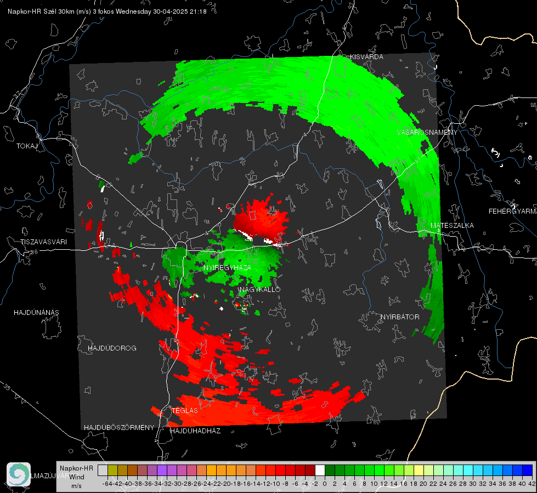Image resolution: width=537 pixels, height=493 pixels.
Task: Select the pale yellow legend swatch near 18
Action: [419, 471]
